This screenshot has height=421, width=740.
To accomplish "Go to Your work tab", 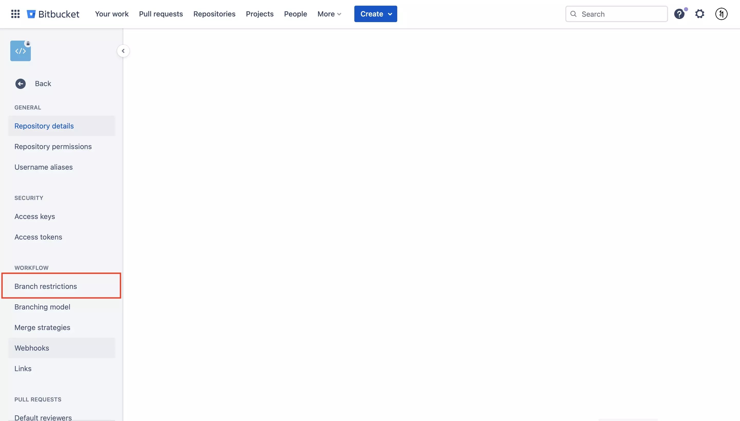I will (112, 14).
